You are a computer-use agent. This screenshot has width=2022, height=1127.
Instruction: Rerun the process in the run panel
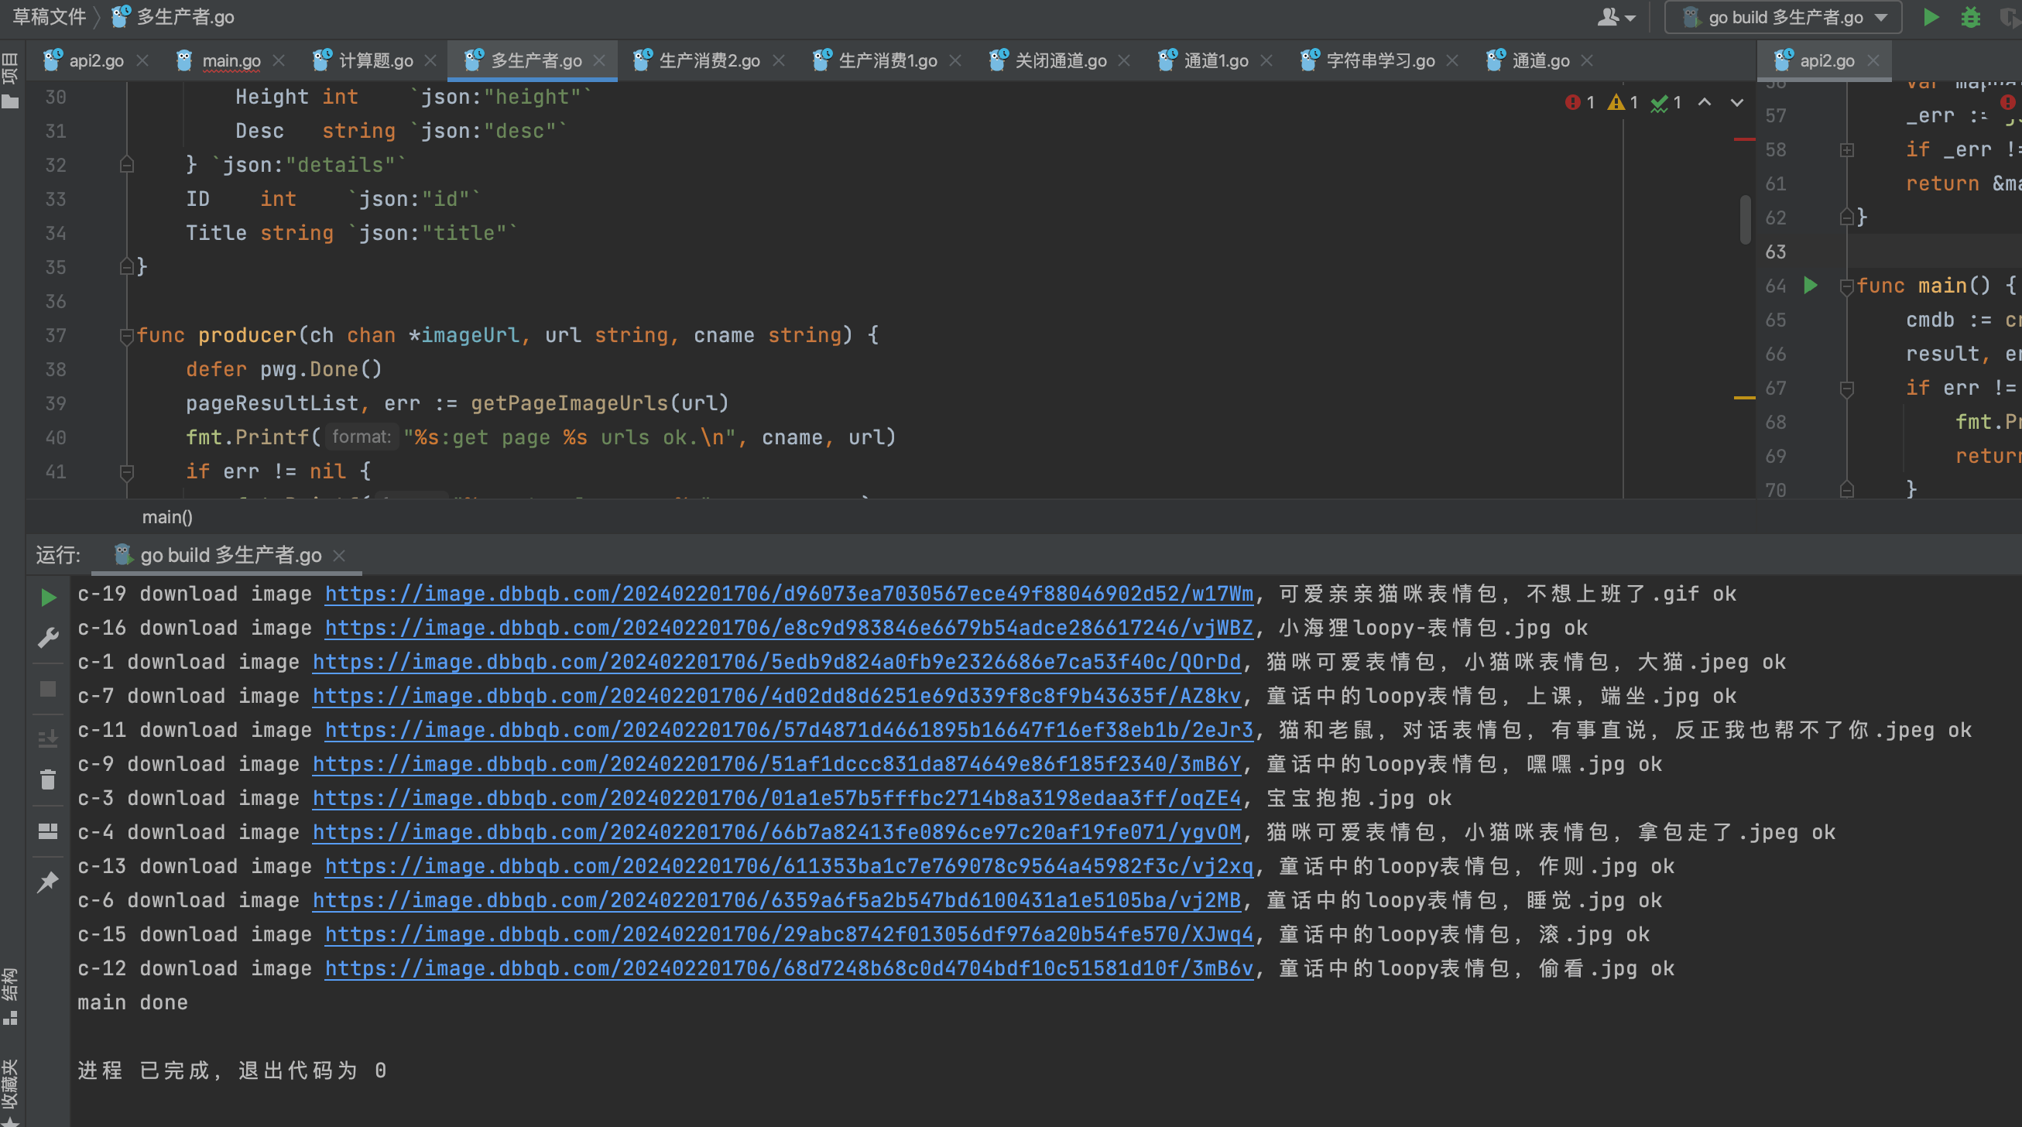point(48,598)
